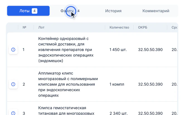The image size is (185, 115).
Task: Select lot name 'Контейнер одноразовый с системой доставки'
Action: 66,50
